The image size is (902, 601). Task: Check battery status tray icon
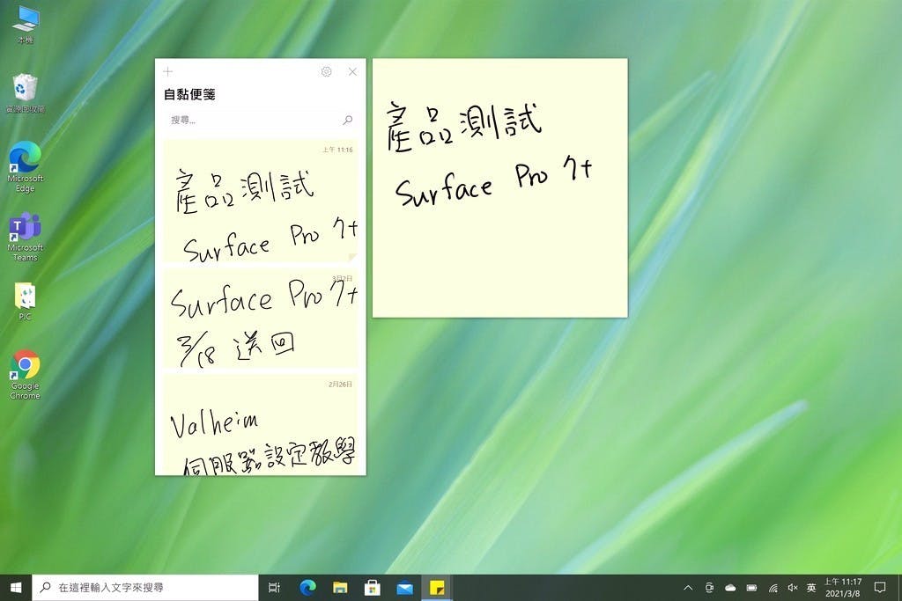751,587
